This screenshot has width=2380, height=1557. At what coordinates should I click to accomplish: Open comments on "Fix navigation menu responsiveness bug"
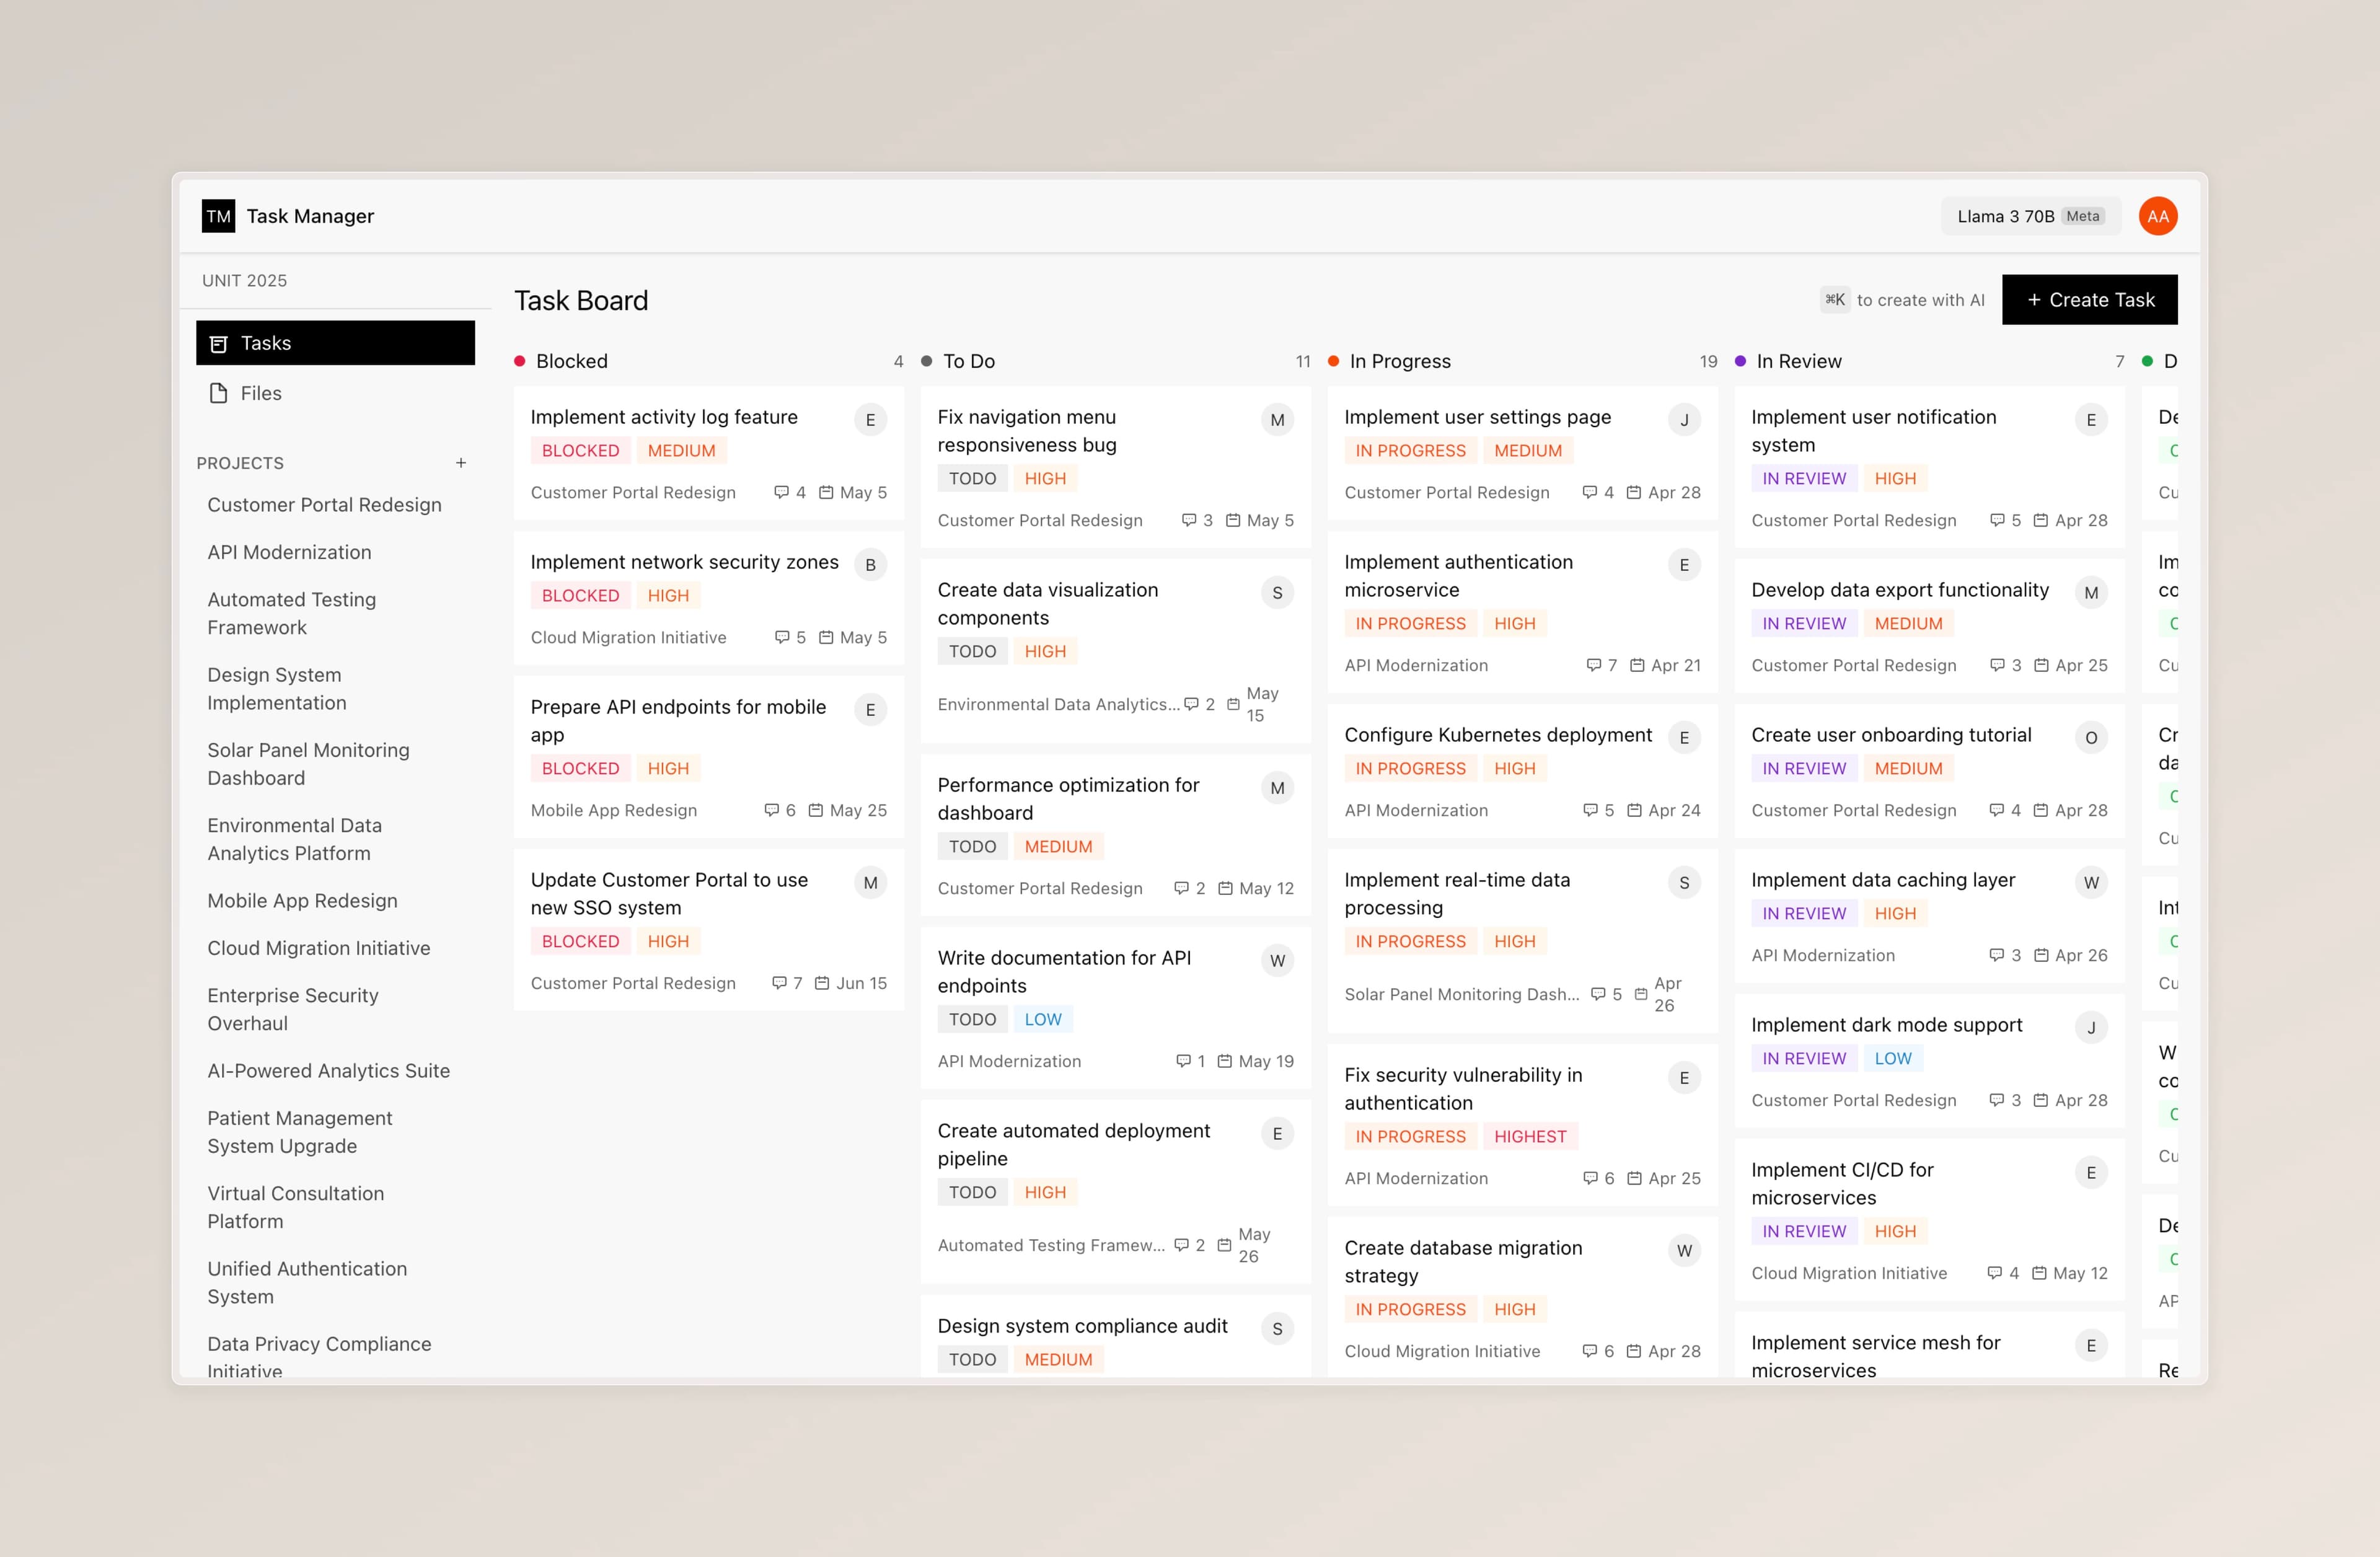(x=1189, y=520)
